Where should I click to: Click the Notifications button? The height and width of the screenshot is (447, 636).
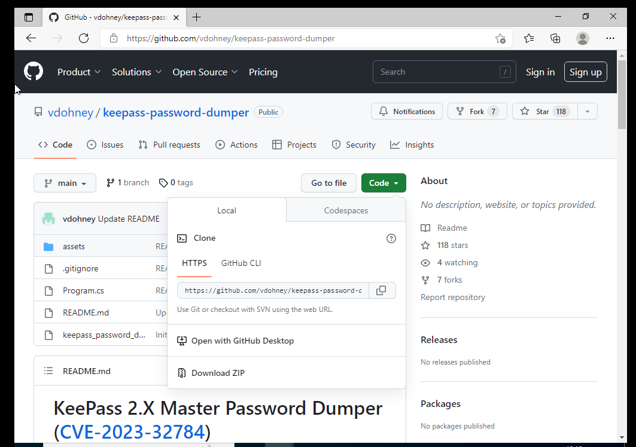click(x=406, y=111)
